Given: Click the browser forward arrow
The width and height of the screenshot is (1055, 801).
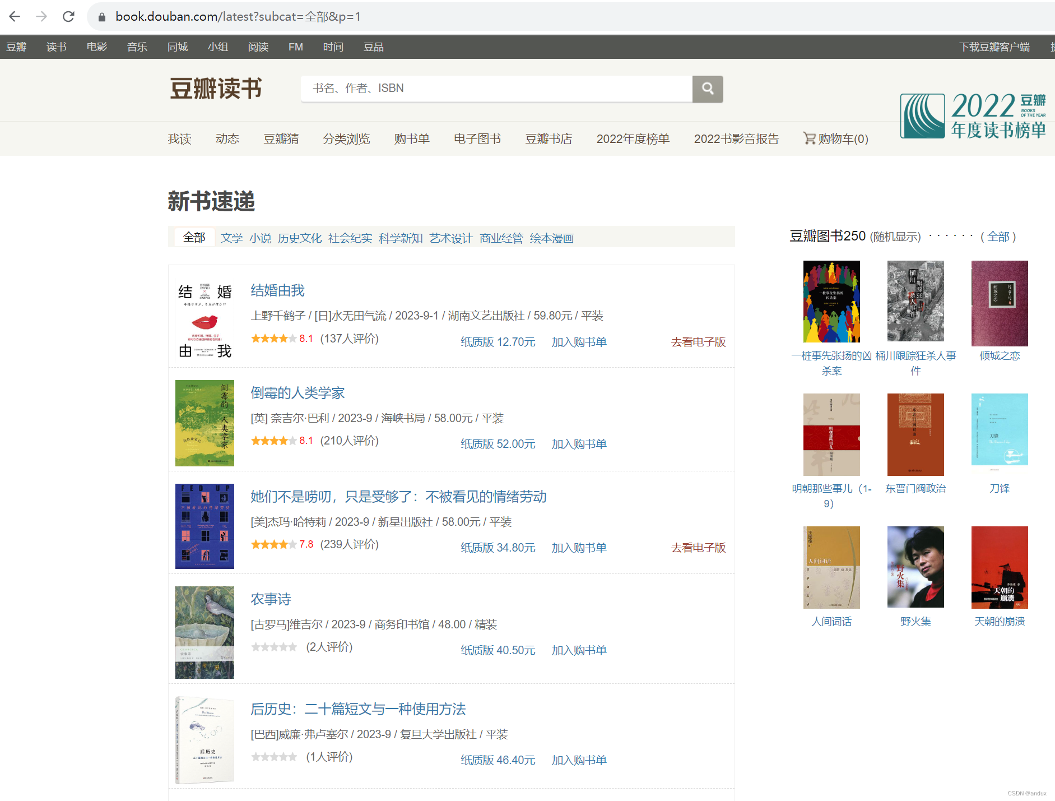Looking at the screenshot, I should pos(41,17).
